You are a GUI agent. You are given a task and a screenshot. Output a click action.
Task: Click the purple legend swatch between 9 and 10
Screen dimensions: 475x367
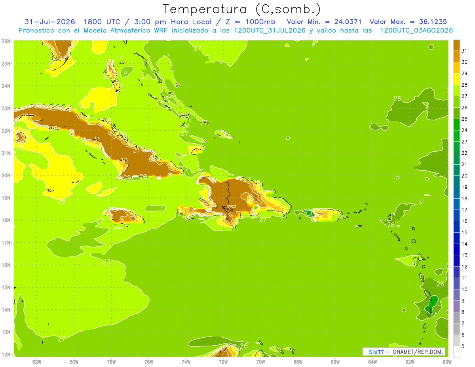[x=456, y=295]
